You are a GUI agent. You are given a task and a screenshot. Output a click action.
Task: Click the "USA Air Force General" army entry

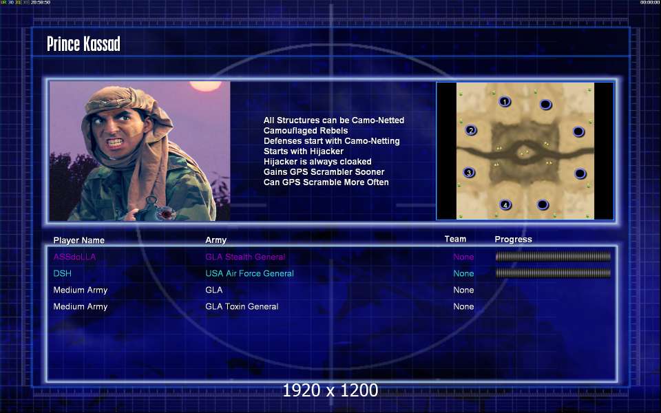pos(249,273)
